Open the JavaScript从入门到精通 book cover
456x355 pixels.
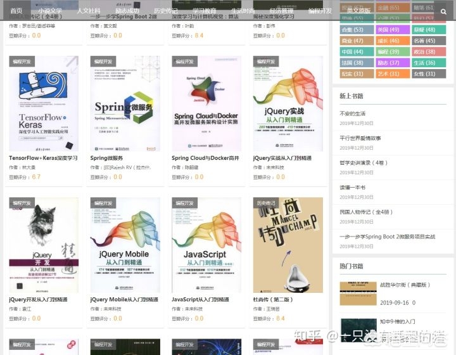point(206,245)
